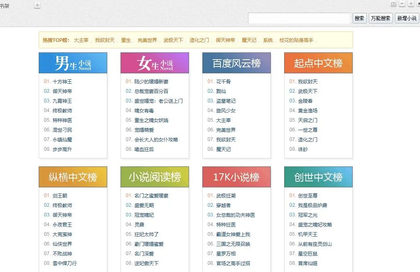420x272 pixels.
Task: Open novel 总裁宠妻百分百
Action: 151,91
